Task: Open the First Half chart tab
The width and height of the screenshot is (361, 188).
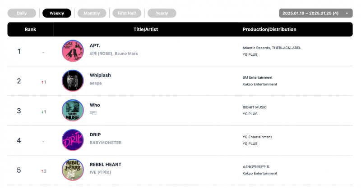Action: pyautogui.click(x=127, y=13)
